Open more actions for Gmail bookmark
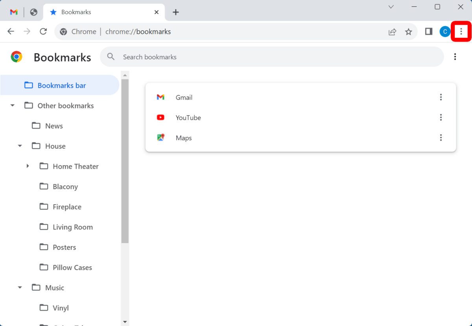 441,97
